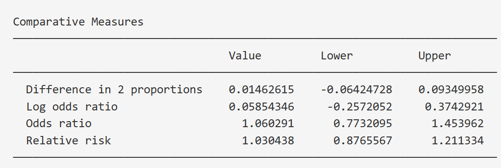Click the Odds ratio row label
The width and height of the screenshot is (501, 168).
[x=59, y=123]
